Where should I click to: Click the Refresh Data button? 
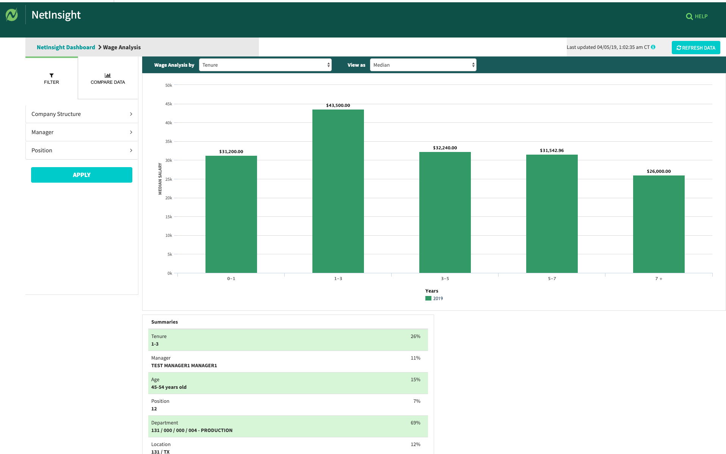(x=696, y=48)
